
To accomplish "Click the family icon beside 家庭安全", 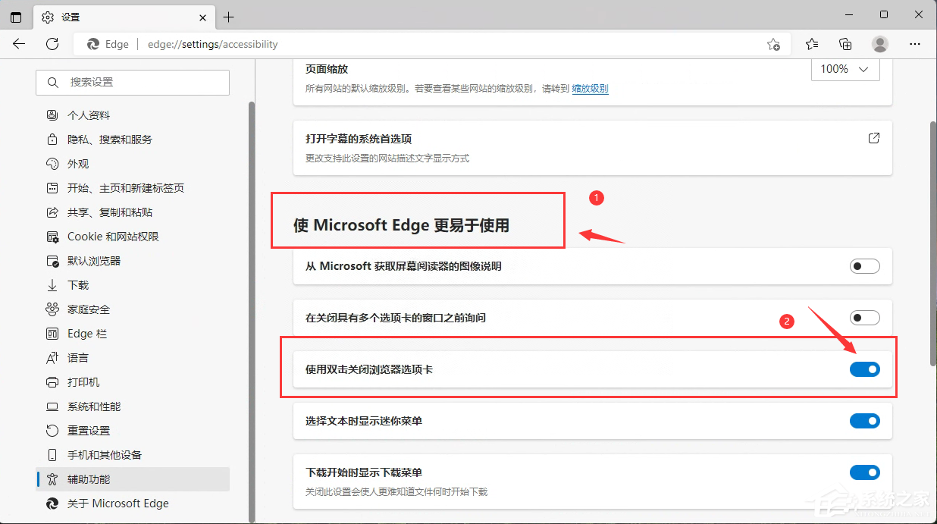I will (x=52, y=309).
